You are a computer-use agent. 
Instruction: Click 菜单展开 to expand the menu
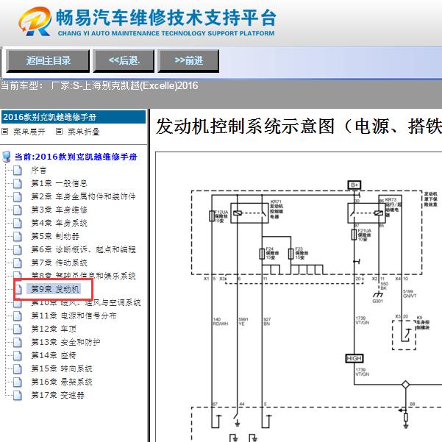29,132
